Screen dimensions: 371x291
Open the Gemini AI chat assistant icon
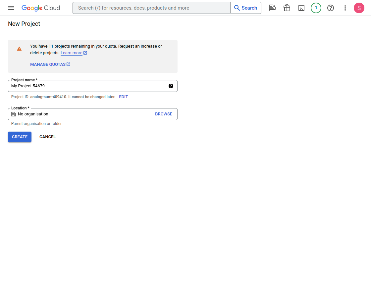[x=272, y=8]
